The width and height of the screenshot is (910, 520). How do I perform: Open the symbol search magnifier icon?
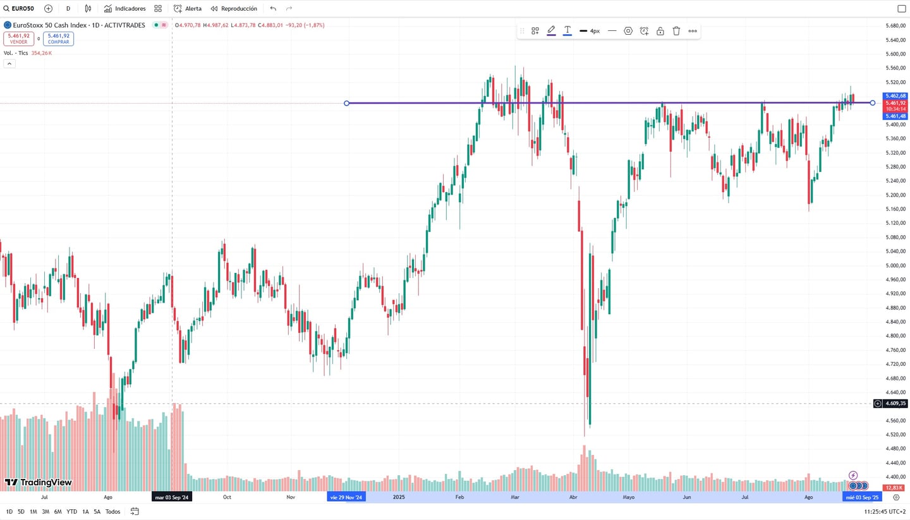[x=6, y=8]
